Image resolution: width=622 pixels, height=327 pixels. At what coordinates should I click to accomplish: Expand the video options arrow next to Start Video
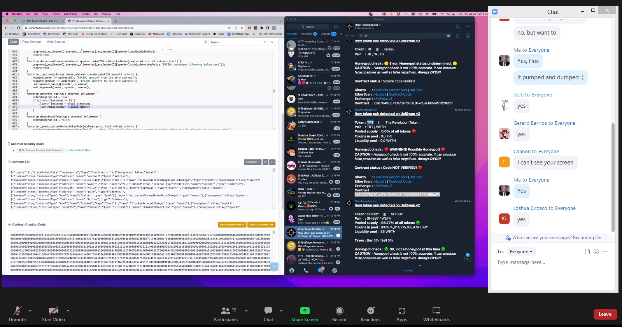tap(68, 311)
